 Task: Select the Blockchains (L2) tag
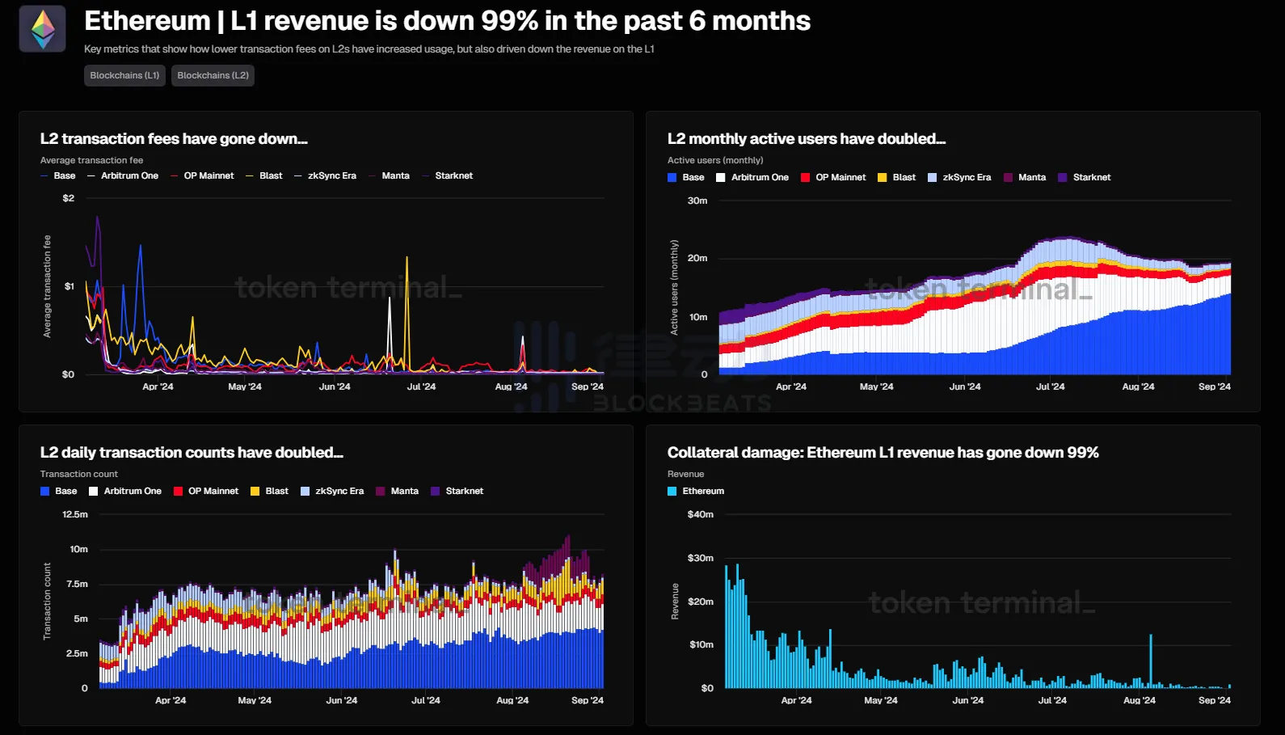[213, 75]
